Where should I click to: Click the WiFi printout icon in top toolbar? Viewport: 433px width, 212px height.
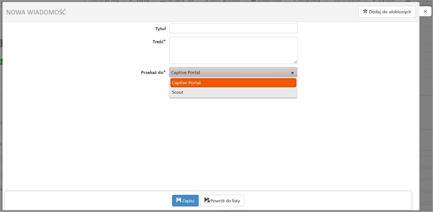(207, 1)
